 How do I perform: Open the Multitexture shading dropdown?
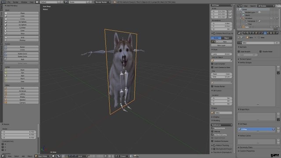point(221,125)
